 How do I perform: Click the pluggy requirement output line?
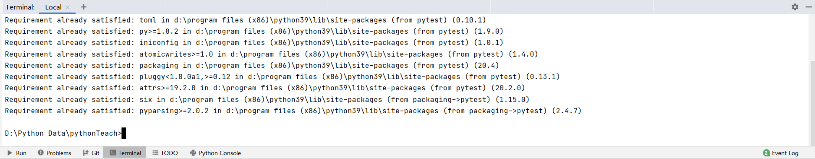(x=282, y=77)
